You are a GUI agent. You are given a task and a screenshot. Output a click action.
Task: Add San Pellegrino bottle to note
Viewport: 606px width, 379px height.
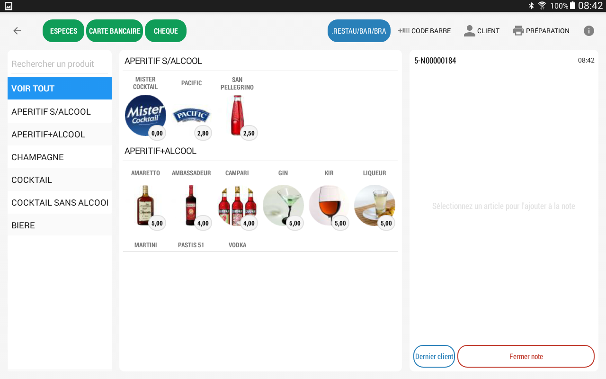click(237, 115)
